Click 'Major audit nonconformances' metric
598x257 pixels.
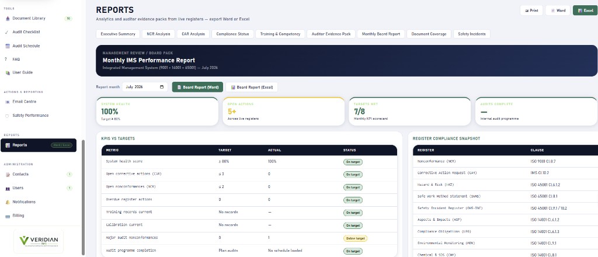(249, 238)
